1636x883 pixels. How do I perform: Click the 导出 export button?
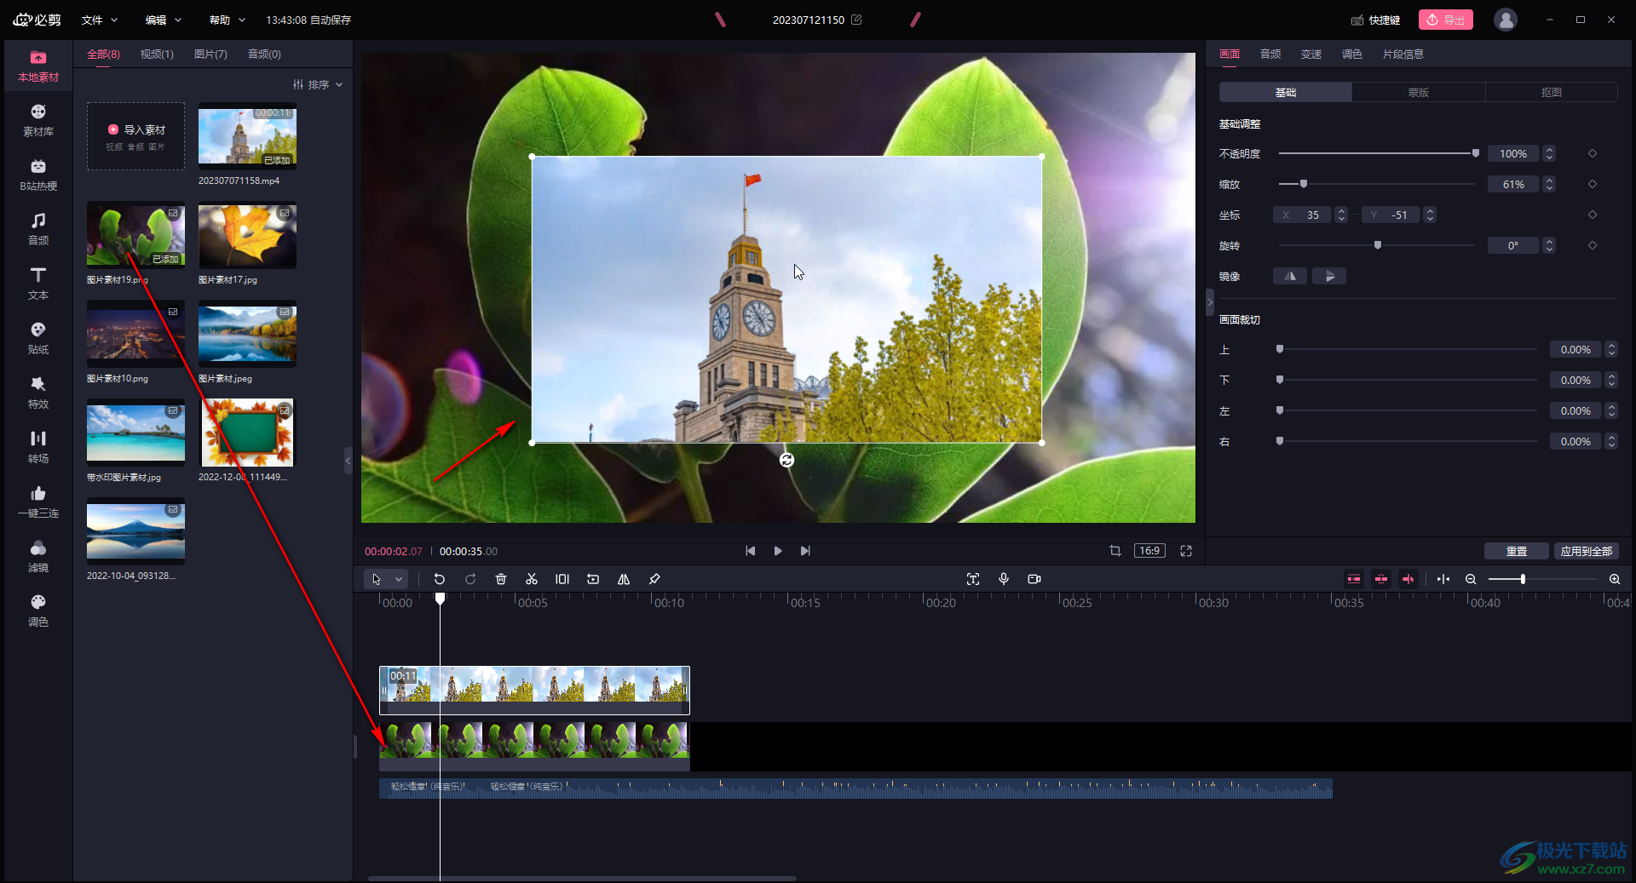point(1446,20)
